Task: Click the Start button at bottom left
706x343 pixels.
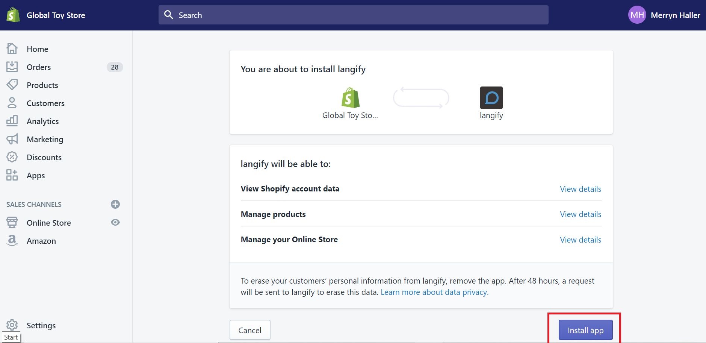Action: click(x=11, y=337)
